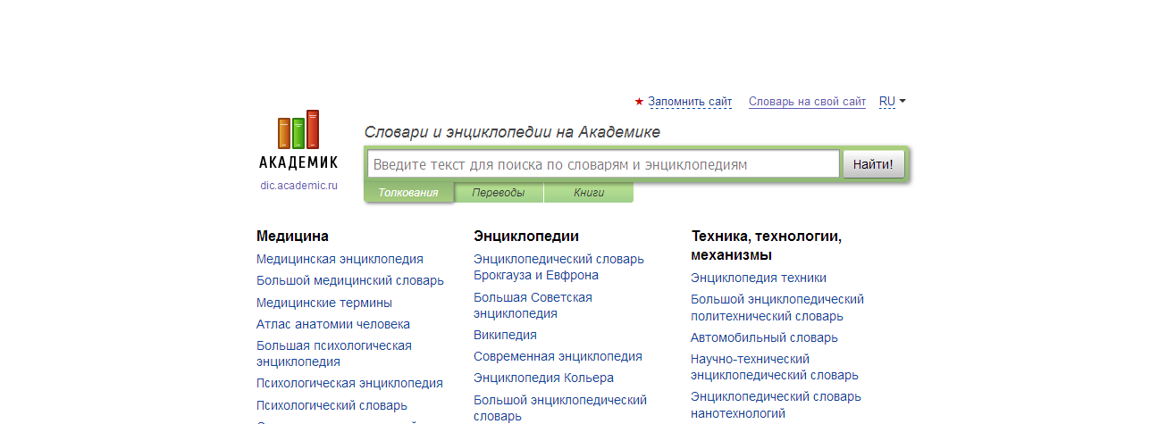The image size is (1150, 424).
Task: Switch to the 'Книги' tab
Action: coord(589,193)
